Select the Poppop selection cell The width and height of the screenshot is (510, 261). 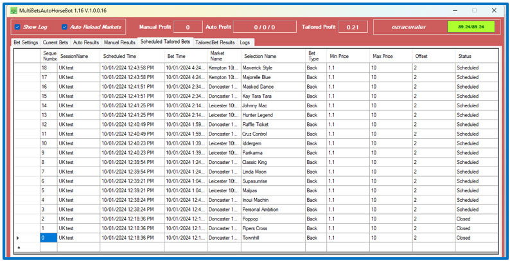click(x=273, y=219)
